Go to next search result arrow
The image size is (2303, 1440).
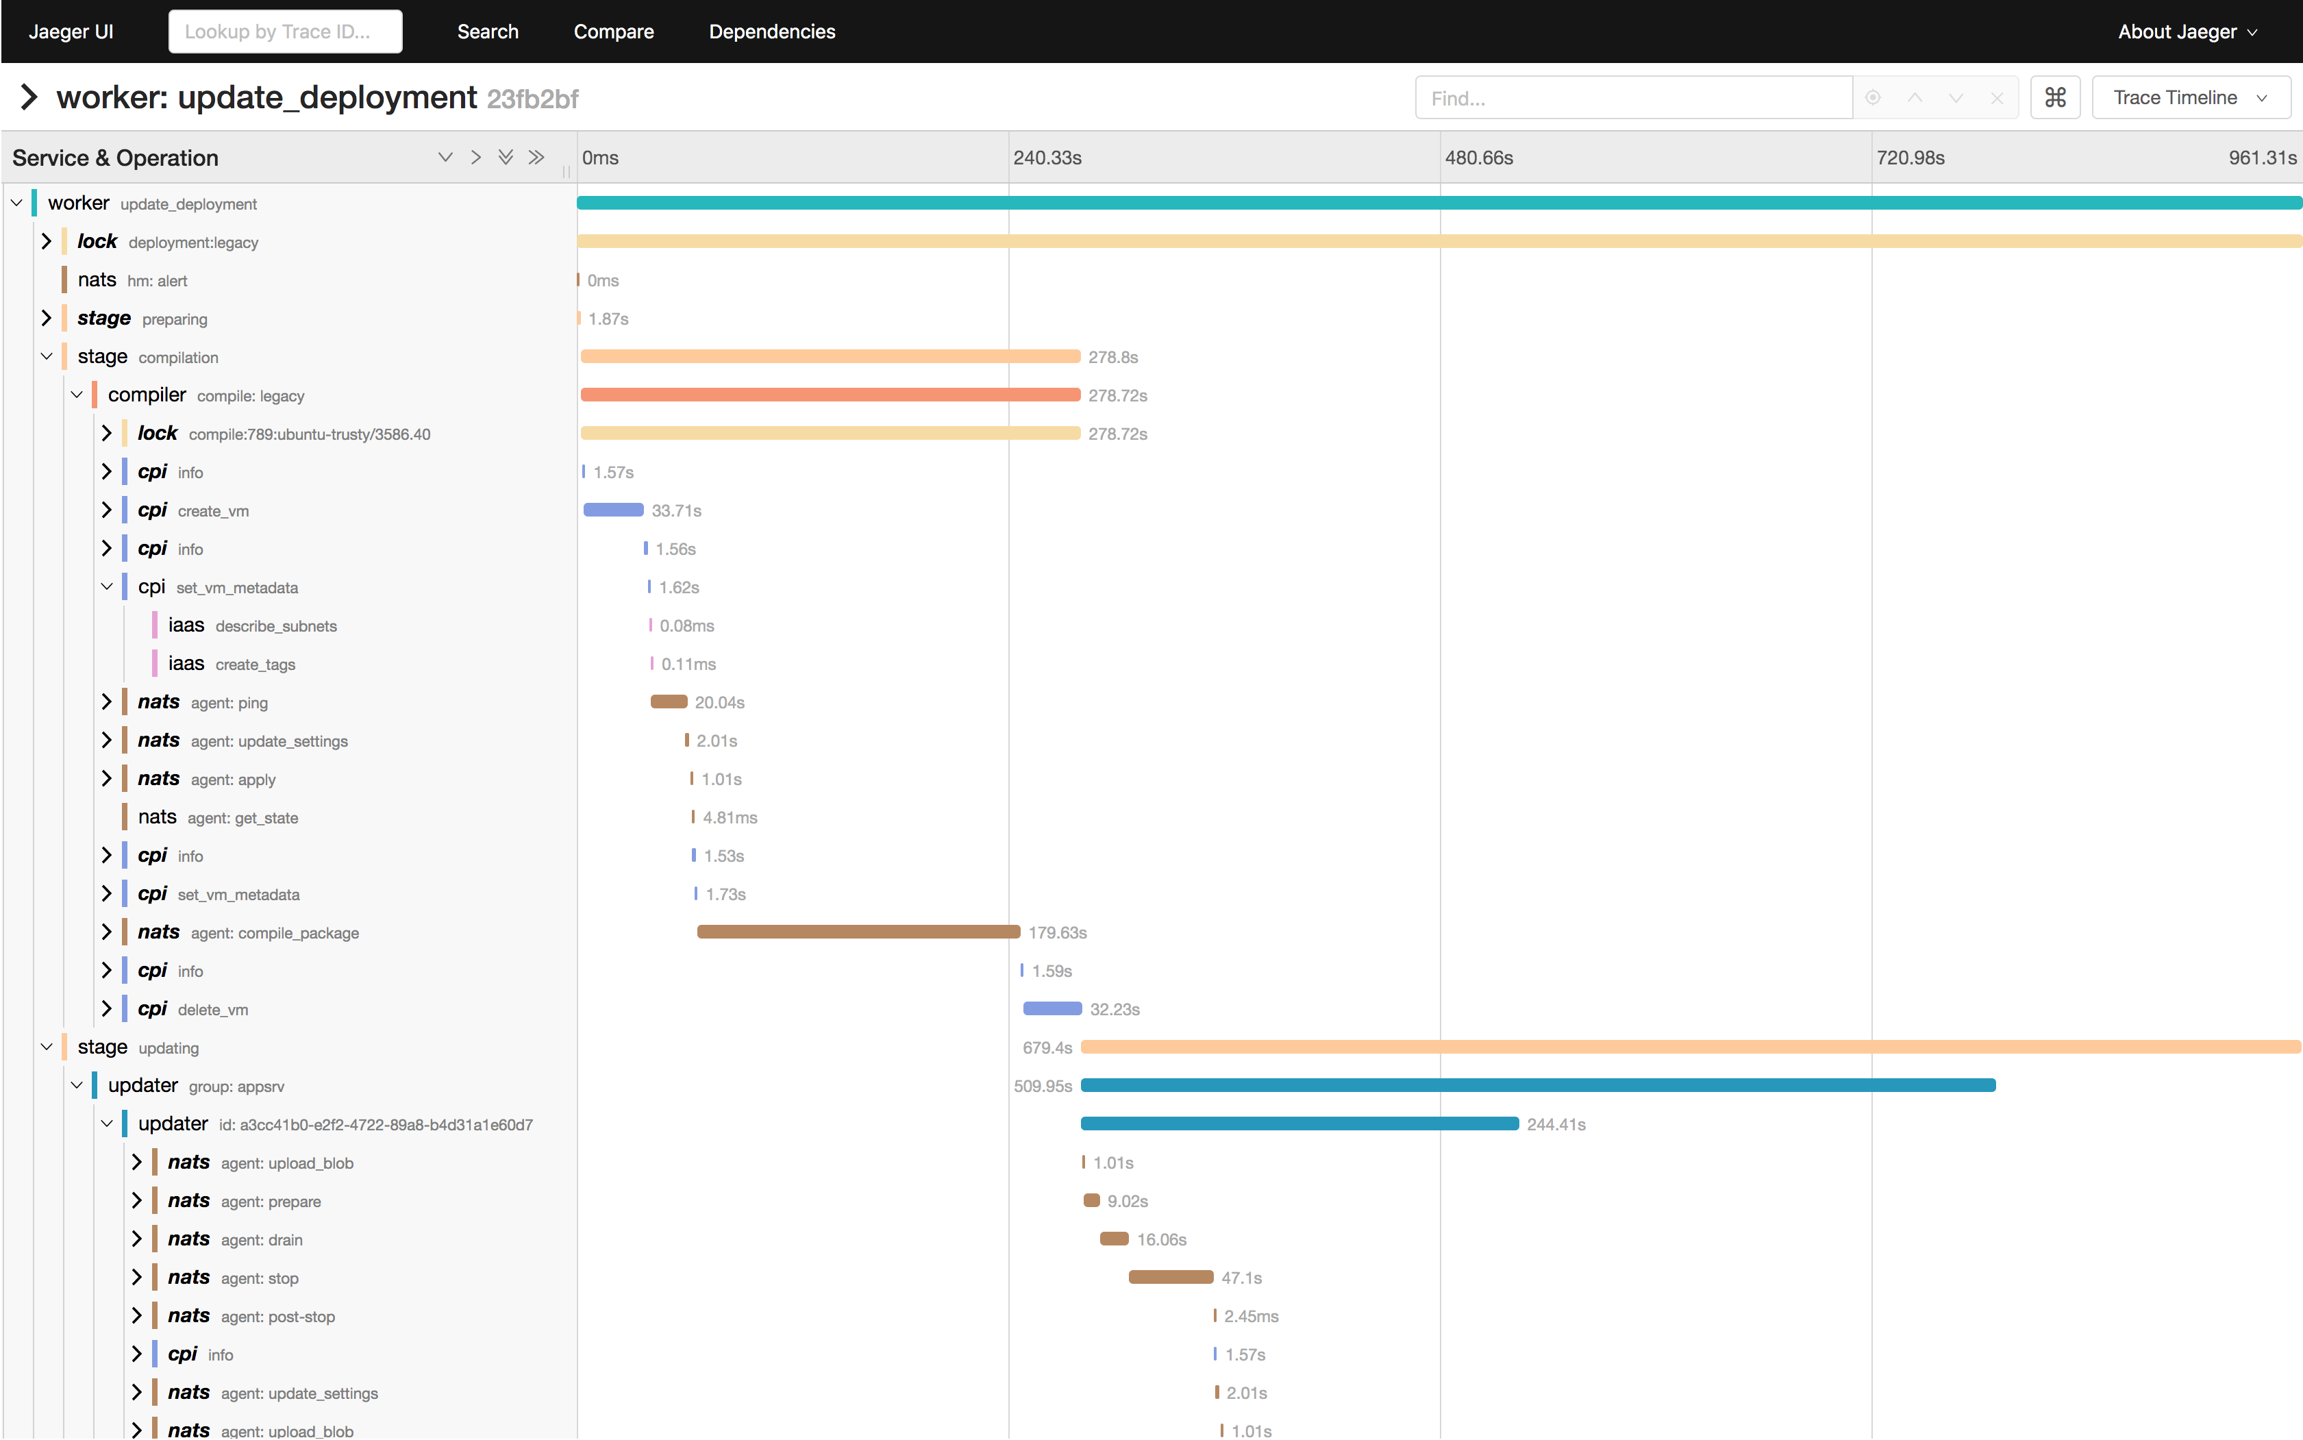(x=1956, y=98)
